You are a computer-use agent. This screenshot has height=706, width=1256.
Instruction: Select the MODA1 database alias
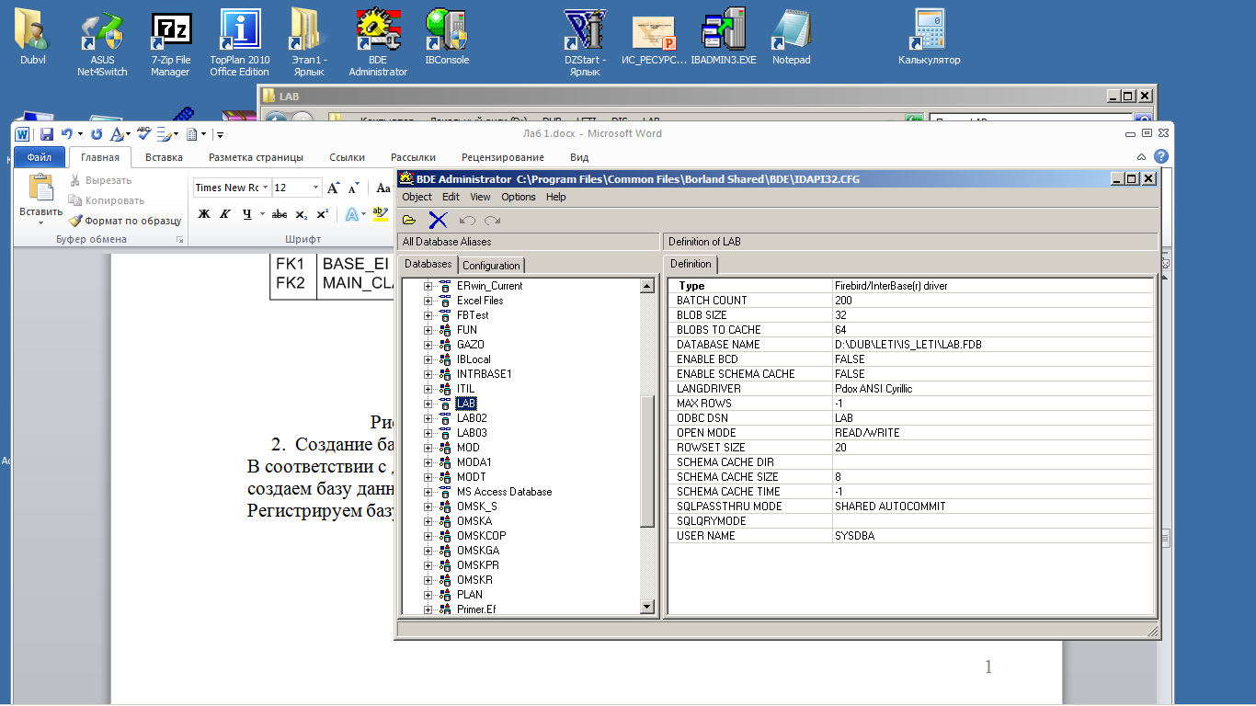(474, 462)
